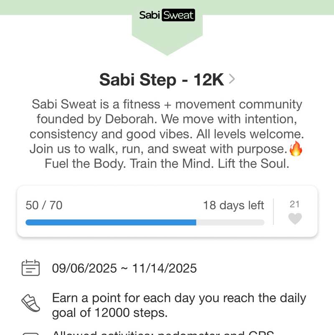Tap the cut-off icon beside Allowed activities
The width and height of the screenshot is (334, 335).
(30, 333)
